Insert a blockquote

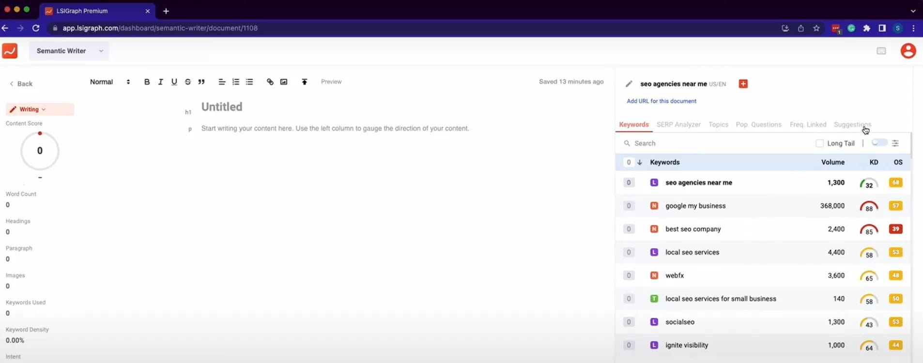tap(201, 82)
